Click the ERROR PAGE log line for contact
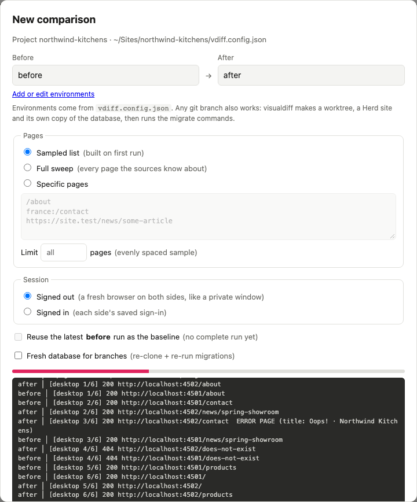417x502 pixels. point(208,426)
